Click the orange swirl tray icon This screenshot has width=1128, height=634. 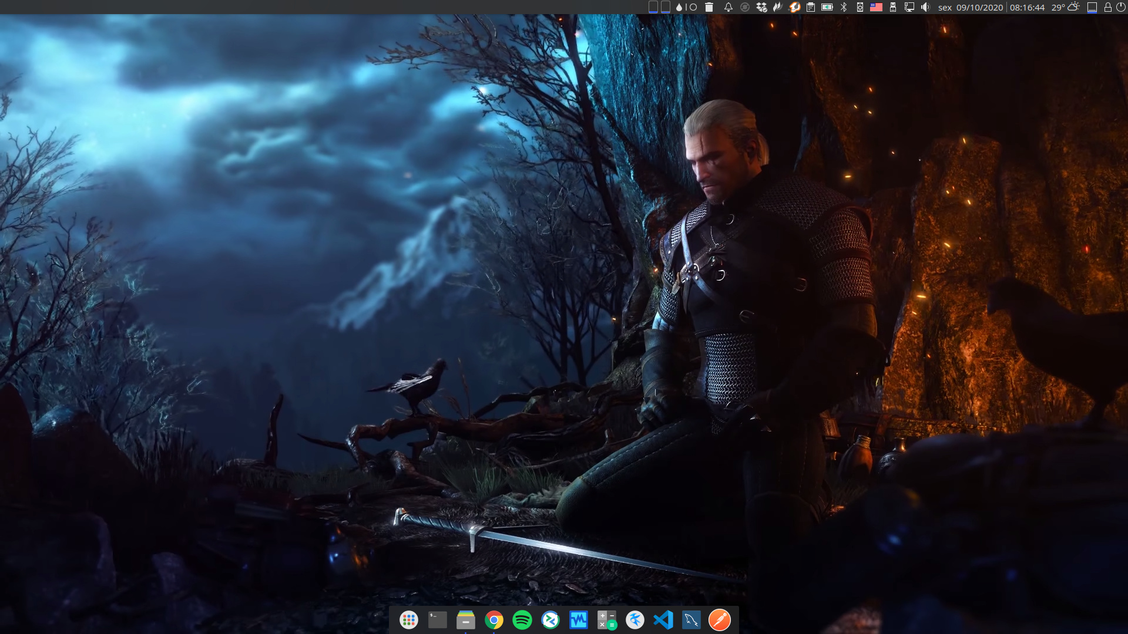pyautogui.click(x=794, y=7)
